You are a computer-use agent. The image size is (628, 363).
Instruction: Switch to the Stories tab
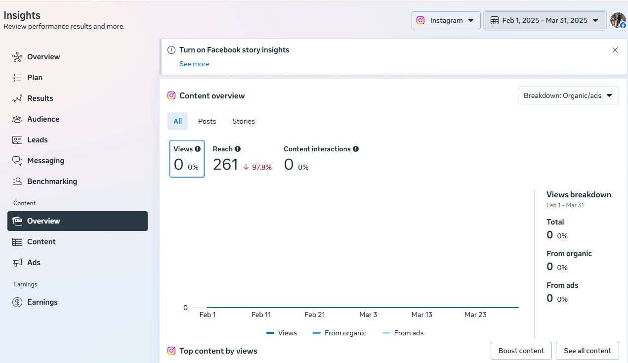coord(244,121)
